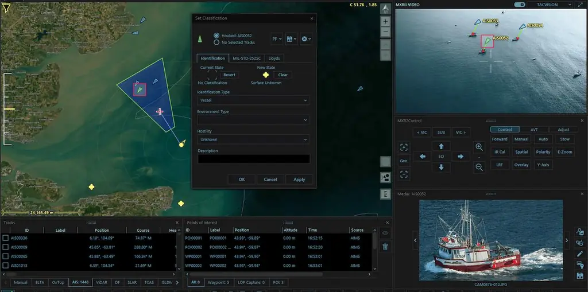Viewport: 588px width, 292px height.
Task: Click the Description input field
Action: coord(254,159)
